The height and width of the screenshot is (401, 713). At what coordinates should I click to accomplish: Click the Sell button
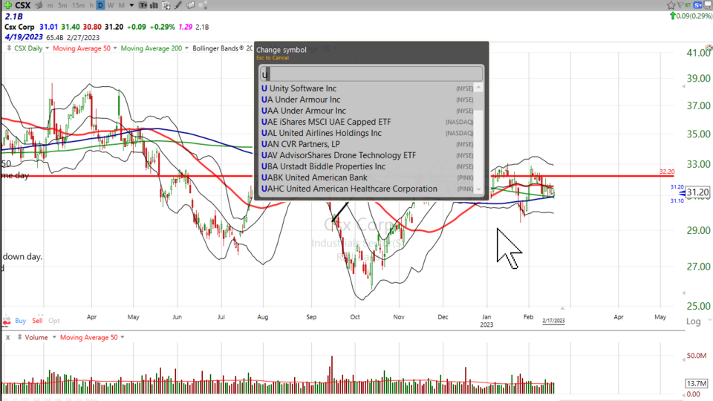click(37, 321)
